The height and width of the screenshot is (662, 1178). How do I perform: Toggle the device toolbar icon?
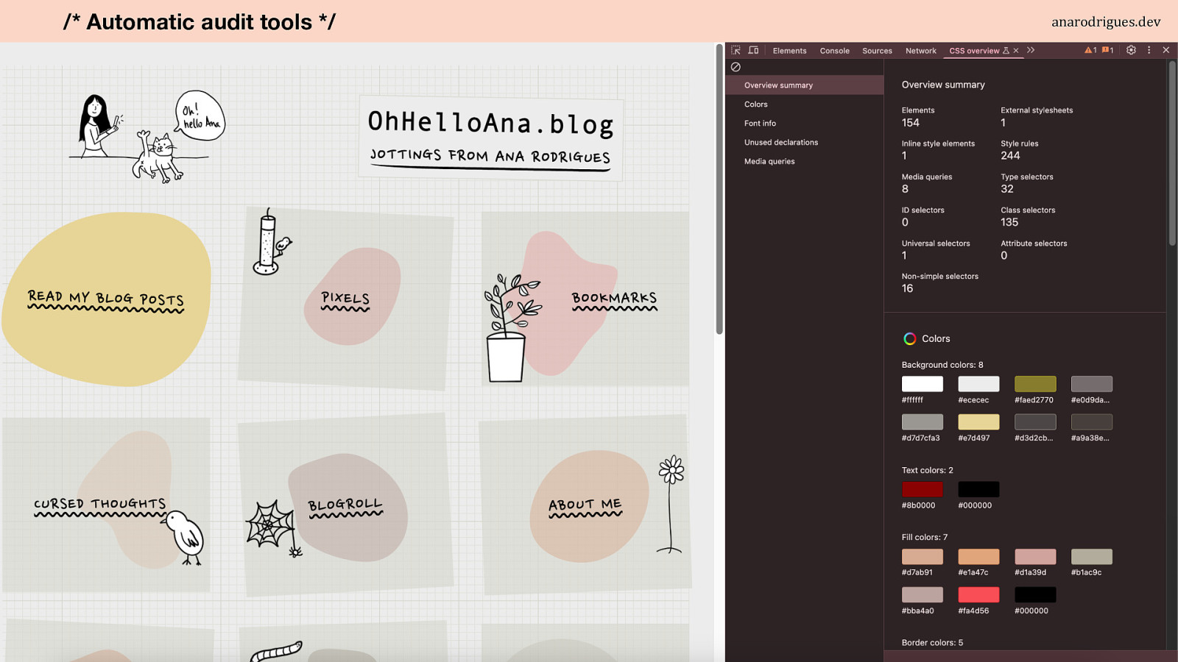pos(753,50)
